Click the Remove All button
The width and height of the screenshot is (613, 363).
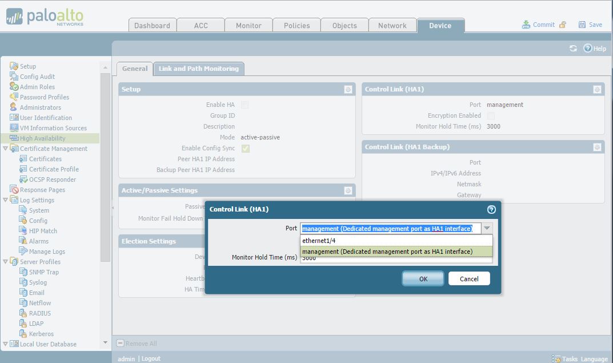(137, 344)
